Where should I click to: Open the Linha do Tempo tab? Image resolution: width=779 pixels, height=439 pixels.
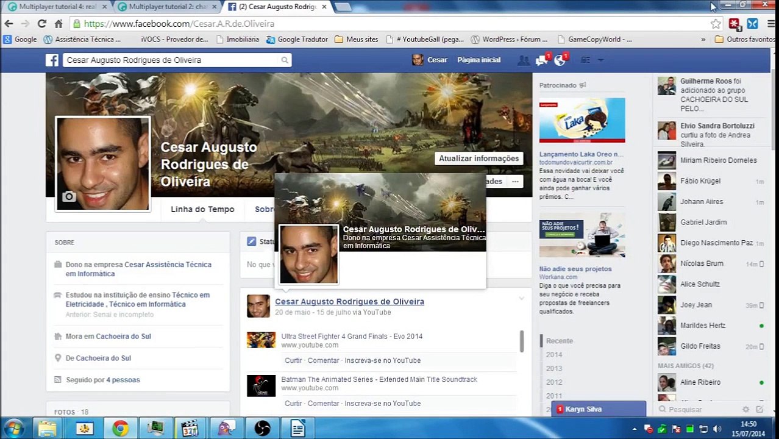point(202,209)
